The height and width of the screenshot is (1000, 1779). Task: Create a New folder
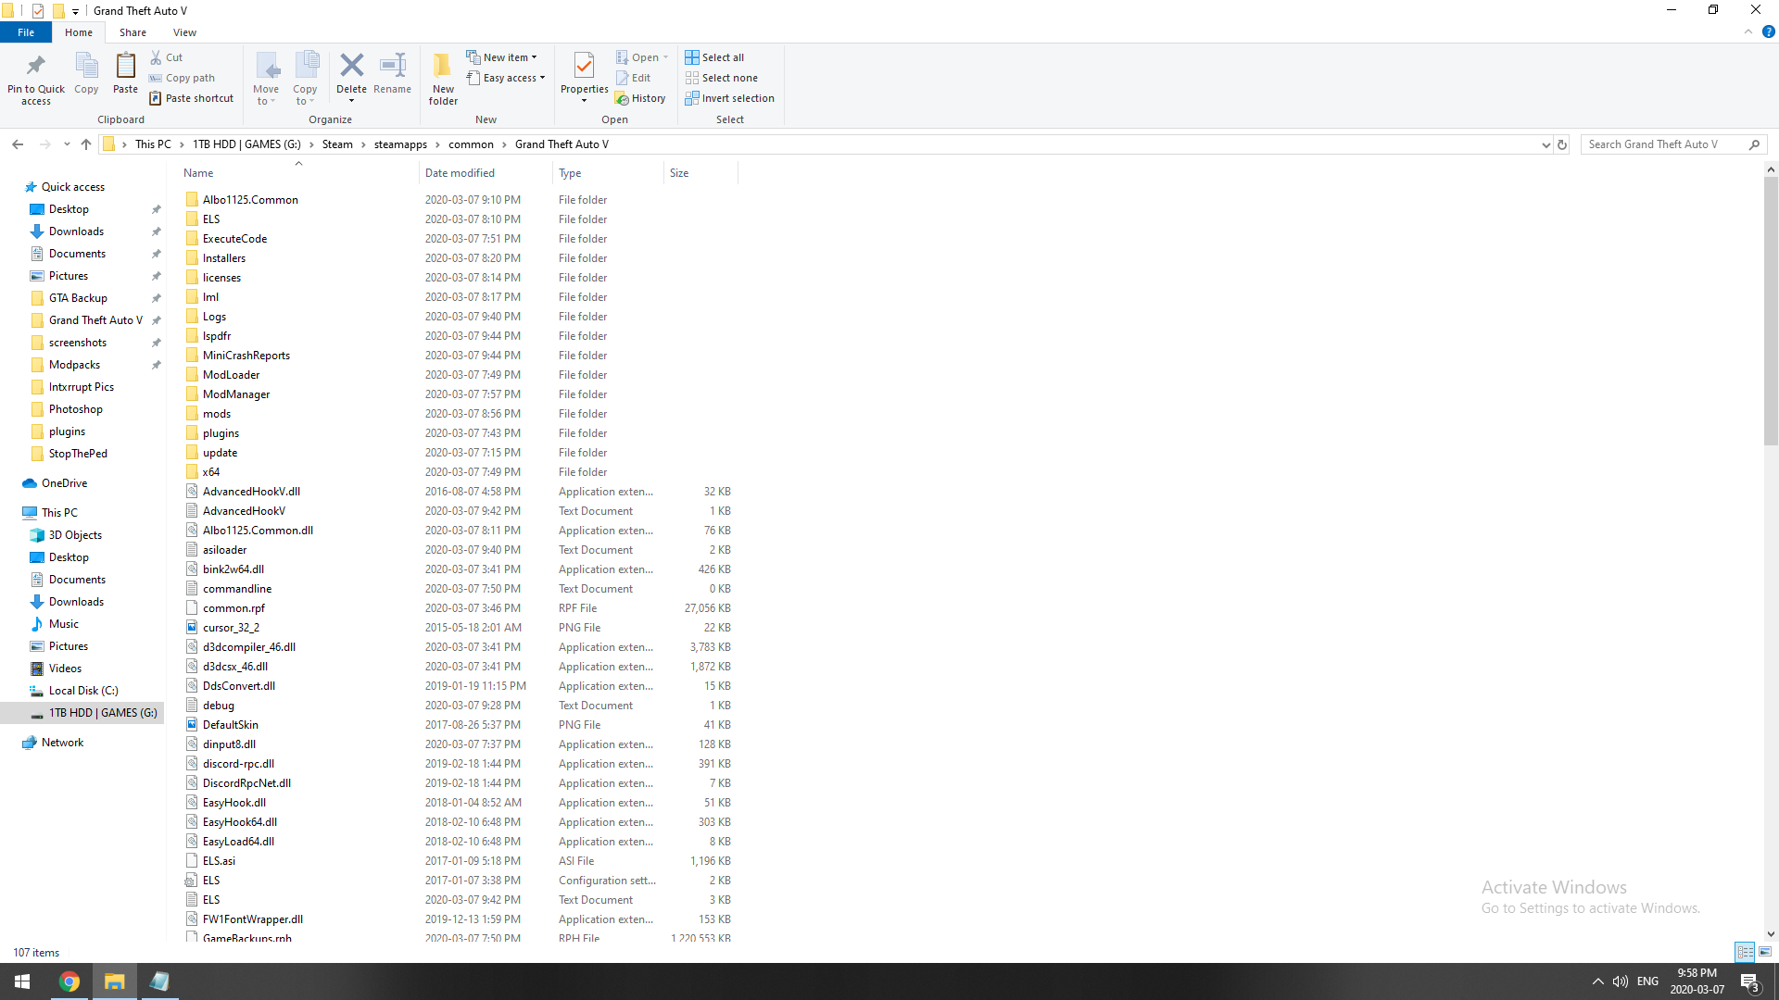coord(443,78)
